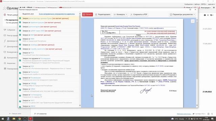Open Параметры документов dropdown
Viewport: 216px width, 121px height.
click(182, 14)
